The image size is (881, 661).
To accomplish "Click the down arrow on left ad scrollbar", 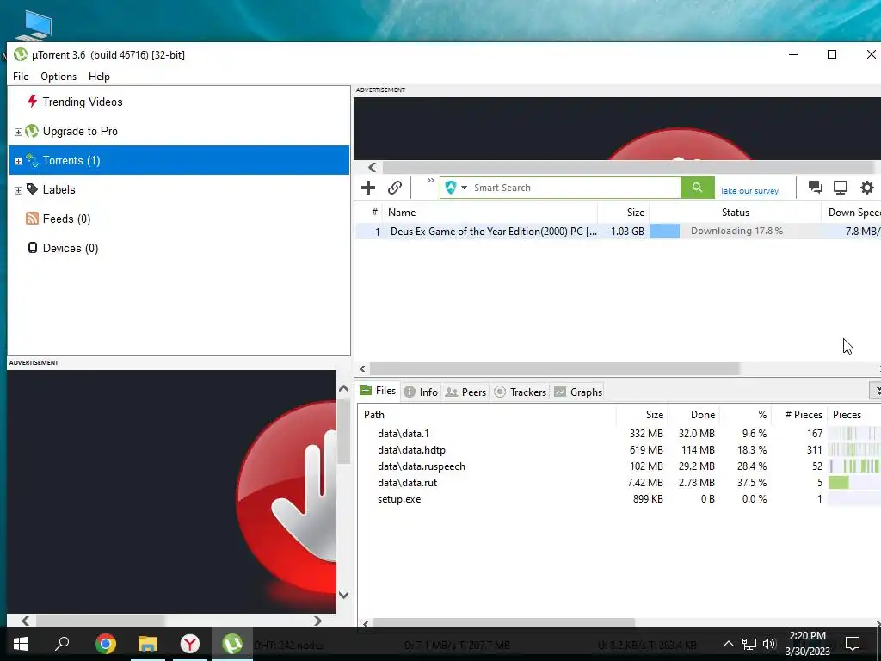I will pos(344,595).
